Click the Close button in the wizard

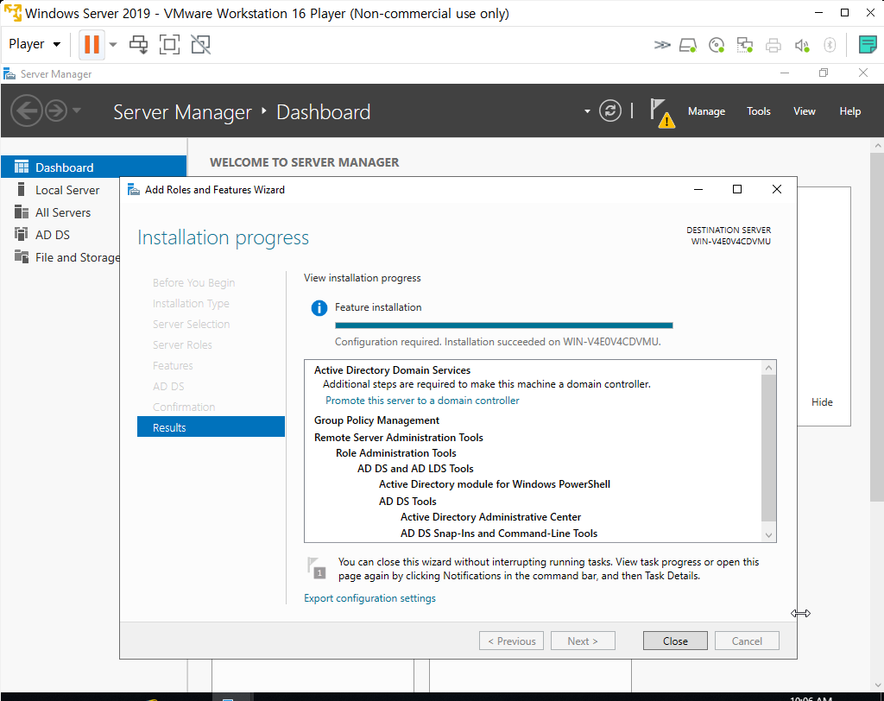(675, 641)
